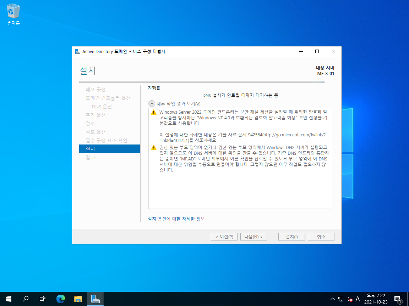Select DNS 옵션 step in sidebar
This screenshot has height=306, width=409.
102,107
